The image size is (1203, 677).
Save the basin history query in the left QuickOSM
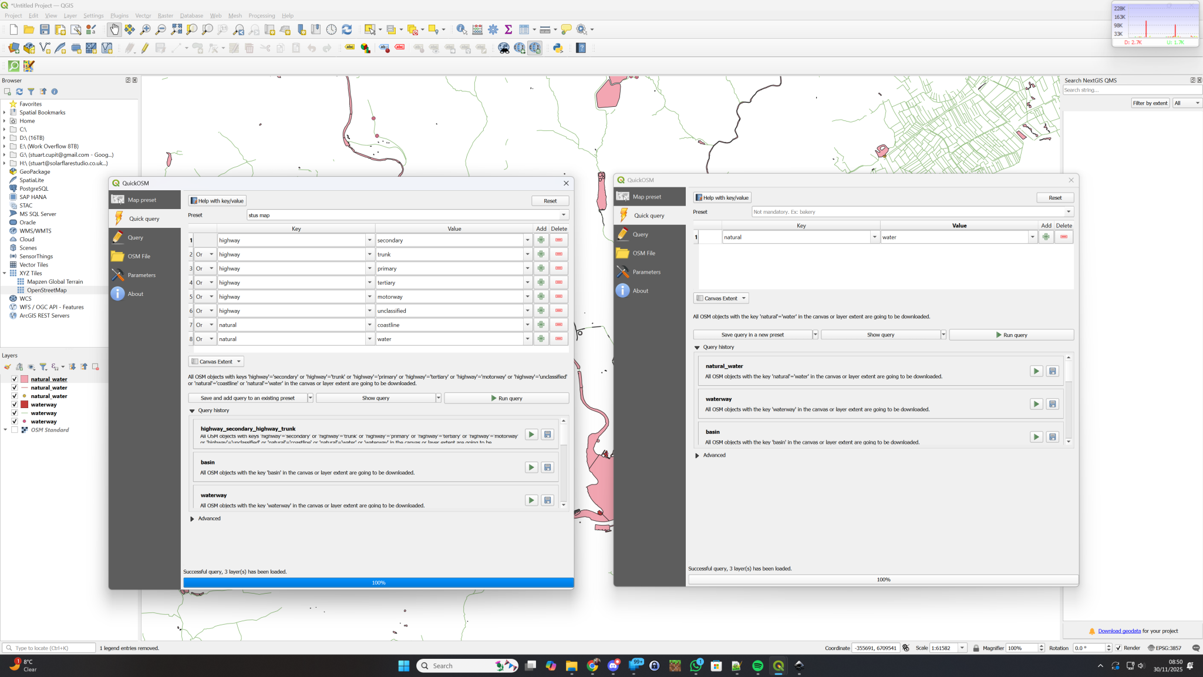tap(548, 467)
